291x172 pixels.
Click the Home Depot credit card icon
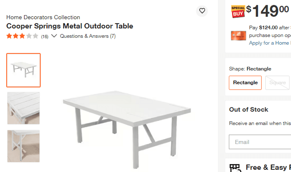tap(238, 36)
